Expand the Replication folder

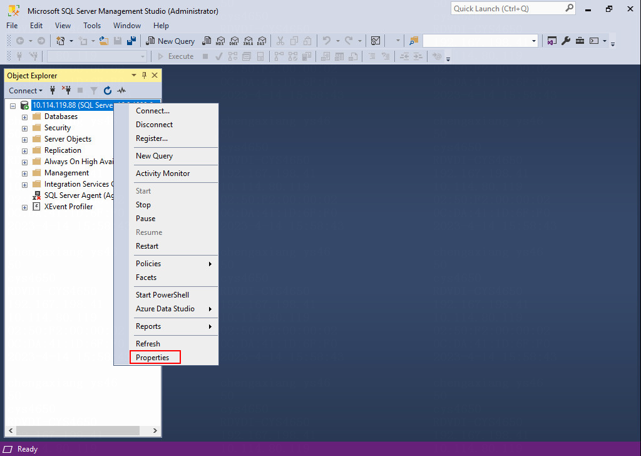pyautogui.click(x=24, y=151)
